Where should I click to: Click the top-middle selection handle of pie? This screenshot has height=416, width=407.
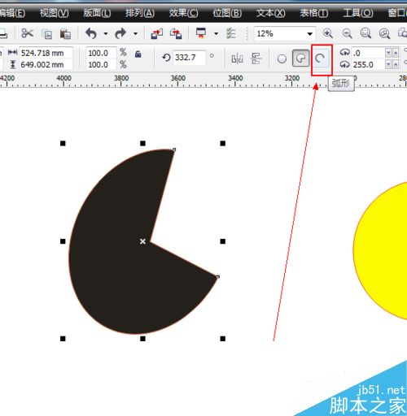tap(142, 143)
